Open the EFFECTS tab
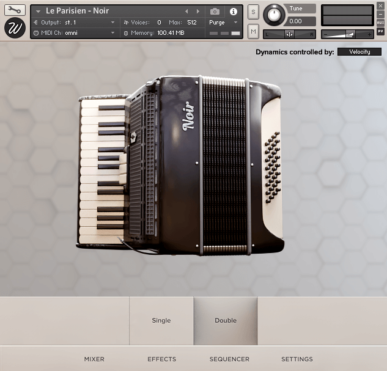This screenshot has width=387, height=371. tap(161, 359)
